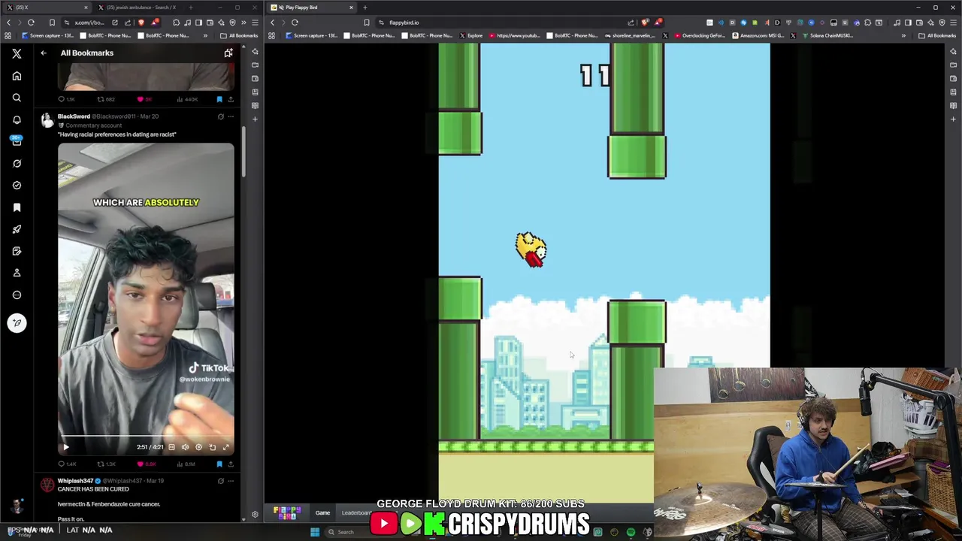The image size is (962, 541).
Task: Open X Home from the sidebar
Action: (x=17, y=76)
